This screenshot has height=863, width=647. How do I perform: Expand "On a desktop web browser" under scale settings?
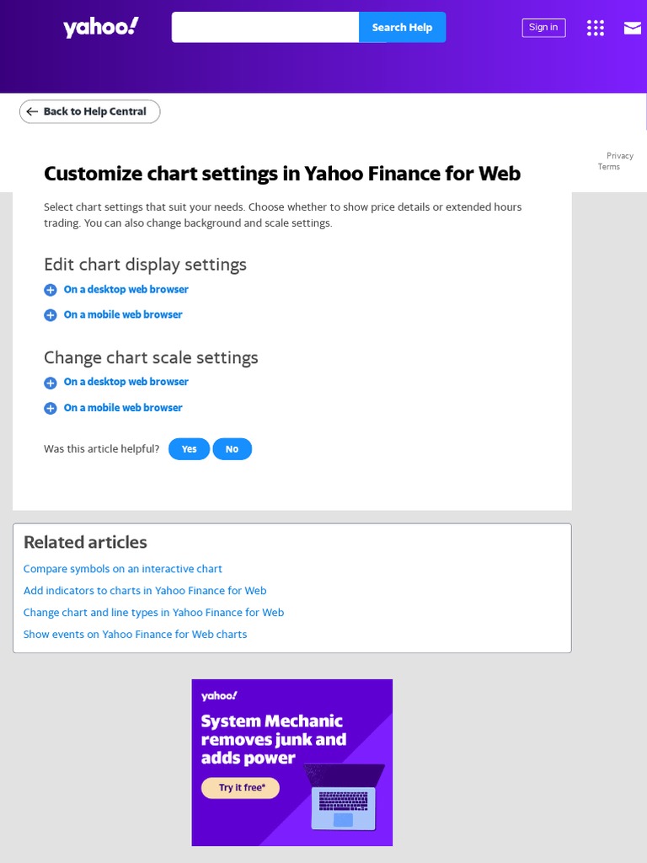pyautogui.click(x=126, y=382)
